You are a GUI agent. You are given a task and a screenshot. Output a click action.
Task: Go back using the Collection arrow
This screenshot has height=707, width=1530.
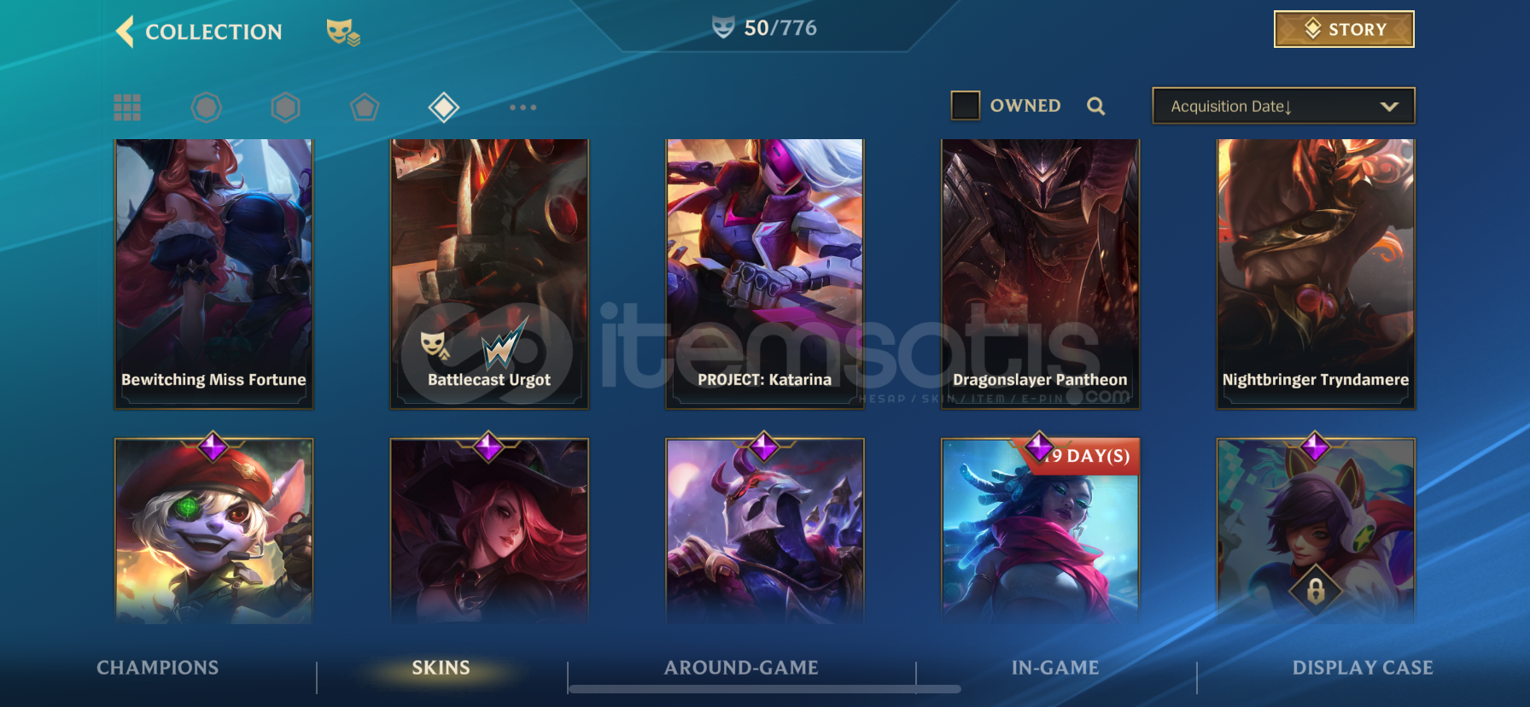126,32
